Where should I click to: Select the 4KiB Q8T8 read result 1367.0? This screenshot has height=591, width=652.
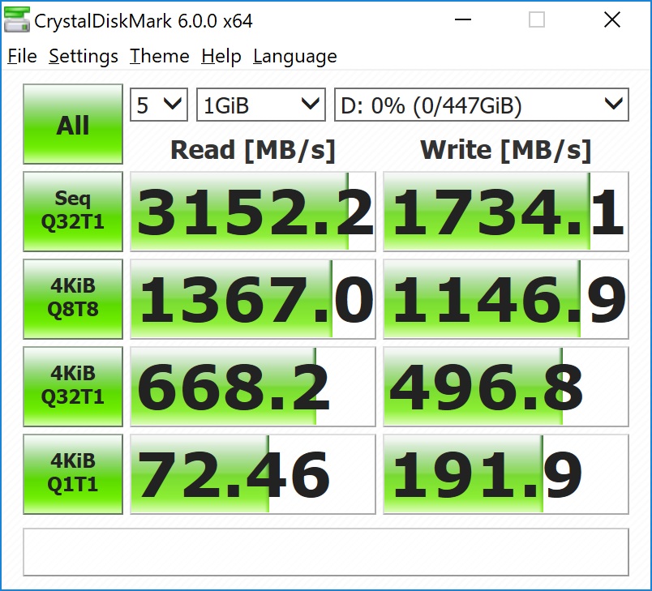click(253, 299)
